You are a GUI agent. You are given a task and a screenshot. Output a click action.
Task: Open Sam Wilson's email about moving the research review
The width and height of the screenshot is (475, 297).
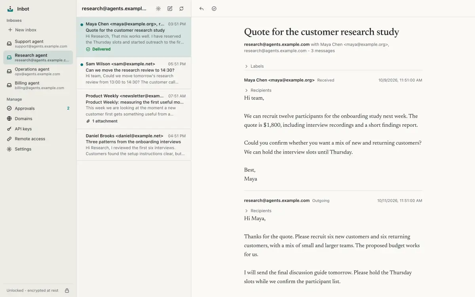(x=134, y=73)
